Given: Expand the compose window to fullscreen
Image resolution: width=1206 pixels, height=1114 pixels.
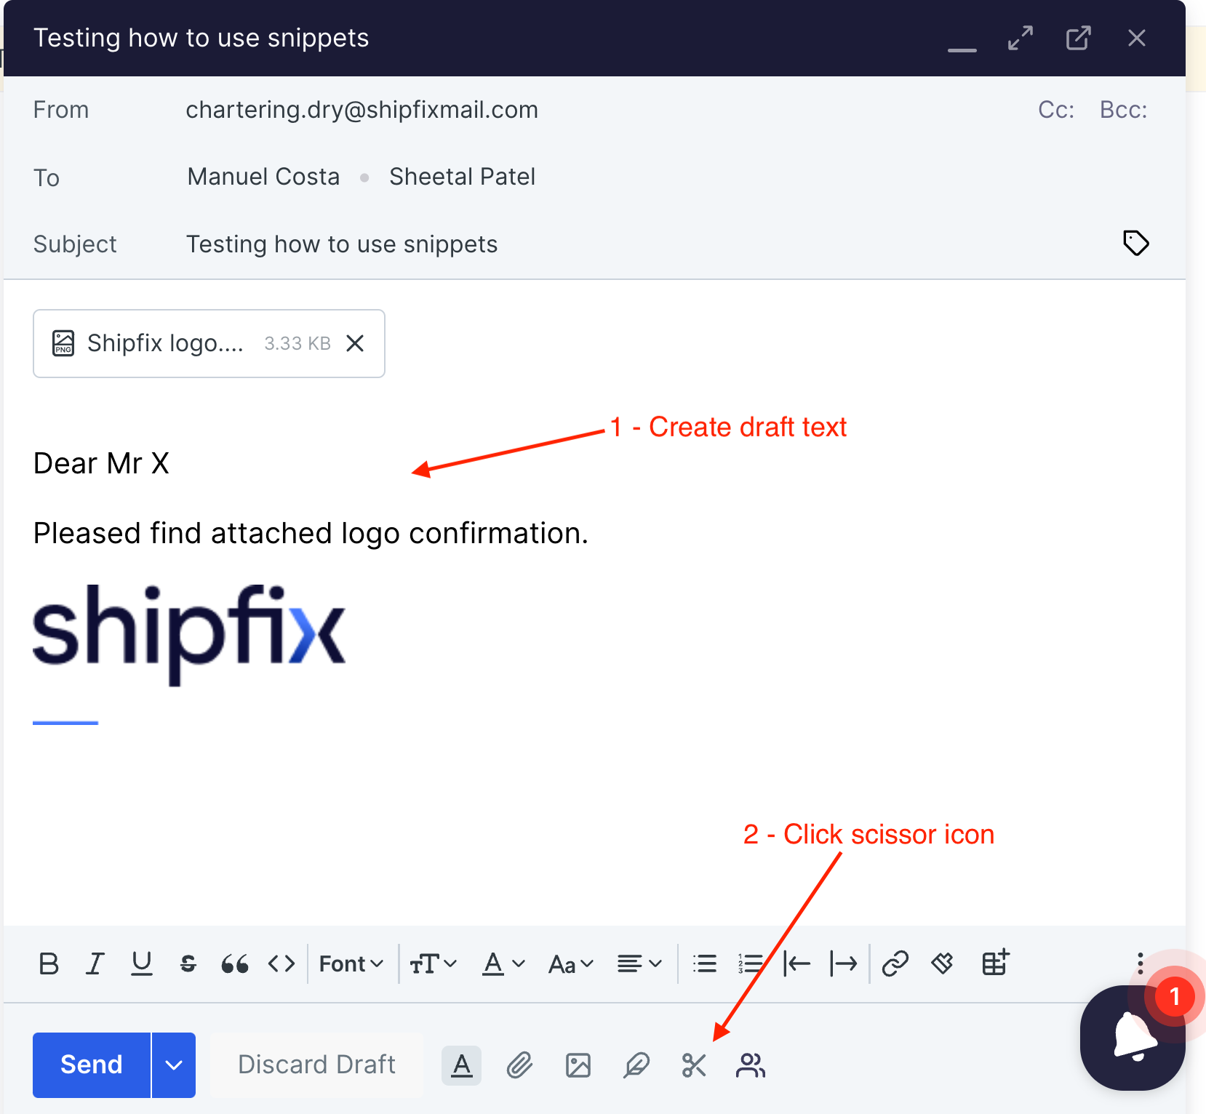Looking at the screenshot, I should pyautogui.click(x=1021, y=38).
